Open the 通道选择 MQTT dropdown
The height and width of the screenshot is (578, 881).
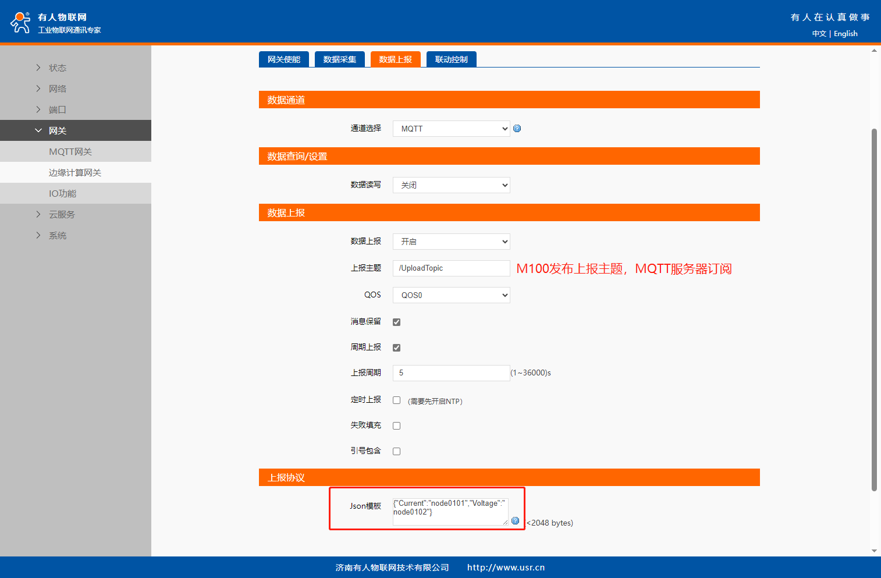[451, 129]
